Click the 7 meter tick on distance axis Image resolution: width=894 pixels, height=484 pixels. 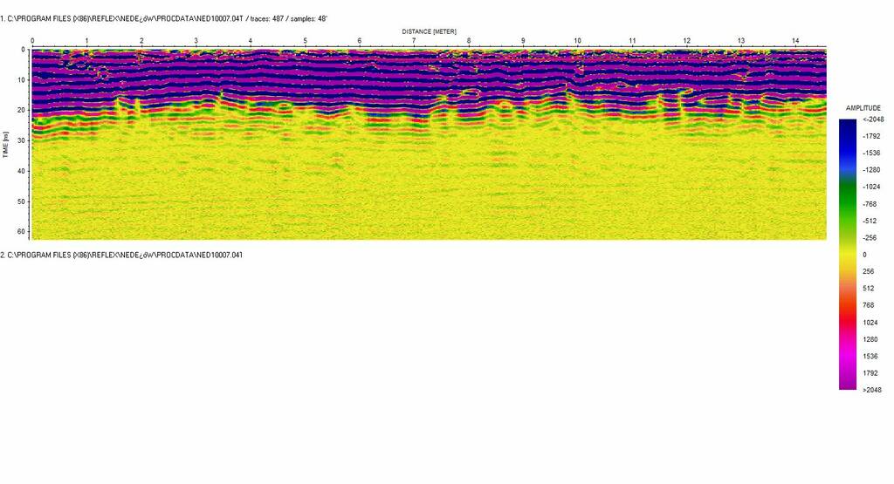pyautogui.click(x=414, y=41)
